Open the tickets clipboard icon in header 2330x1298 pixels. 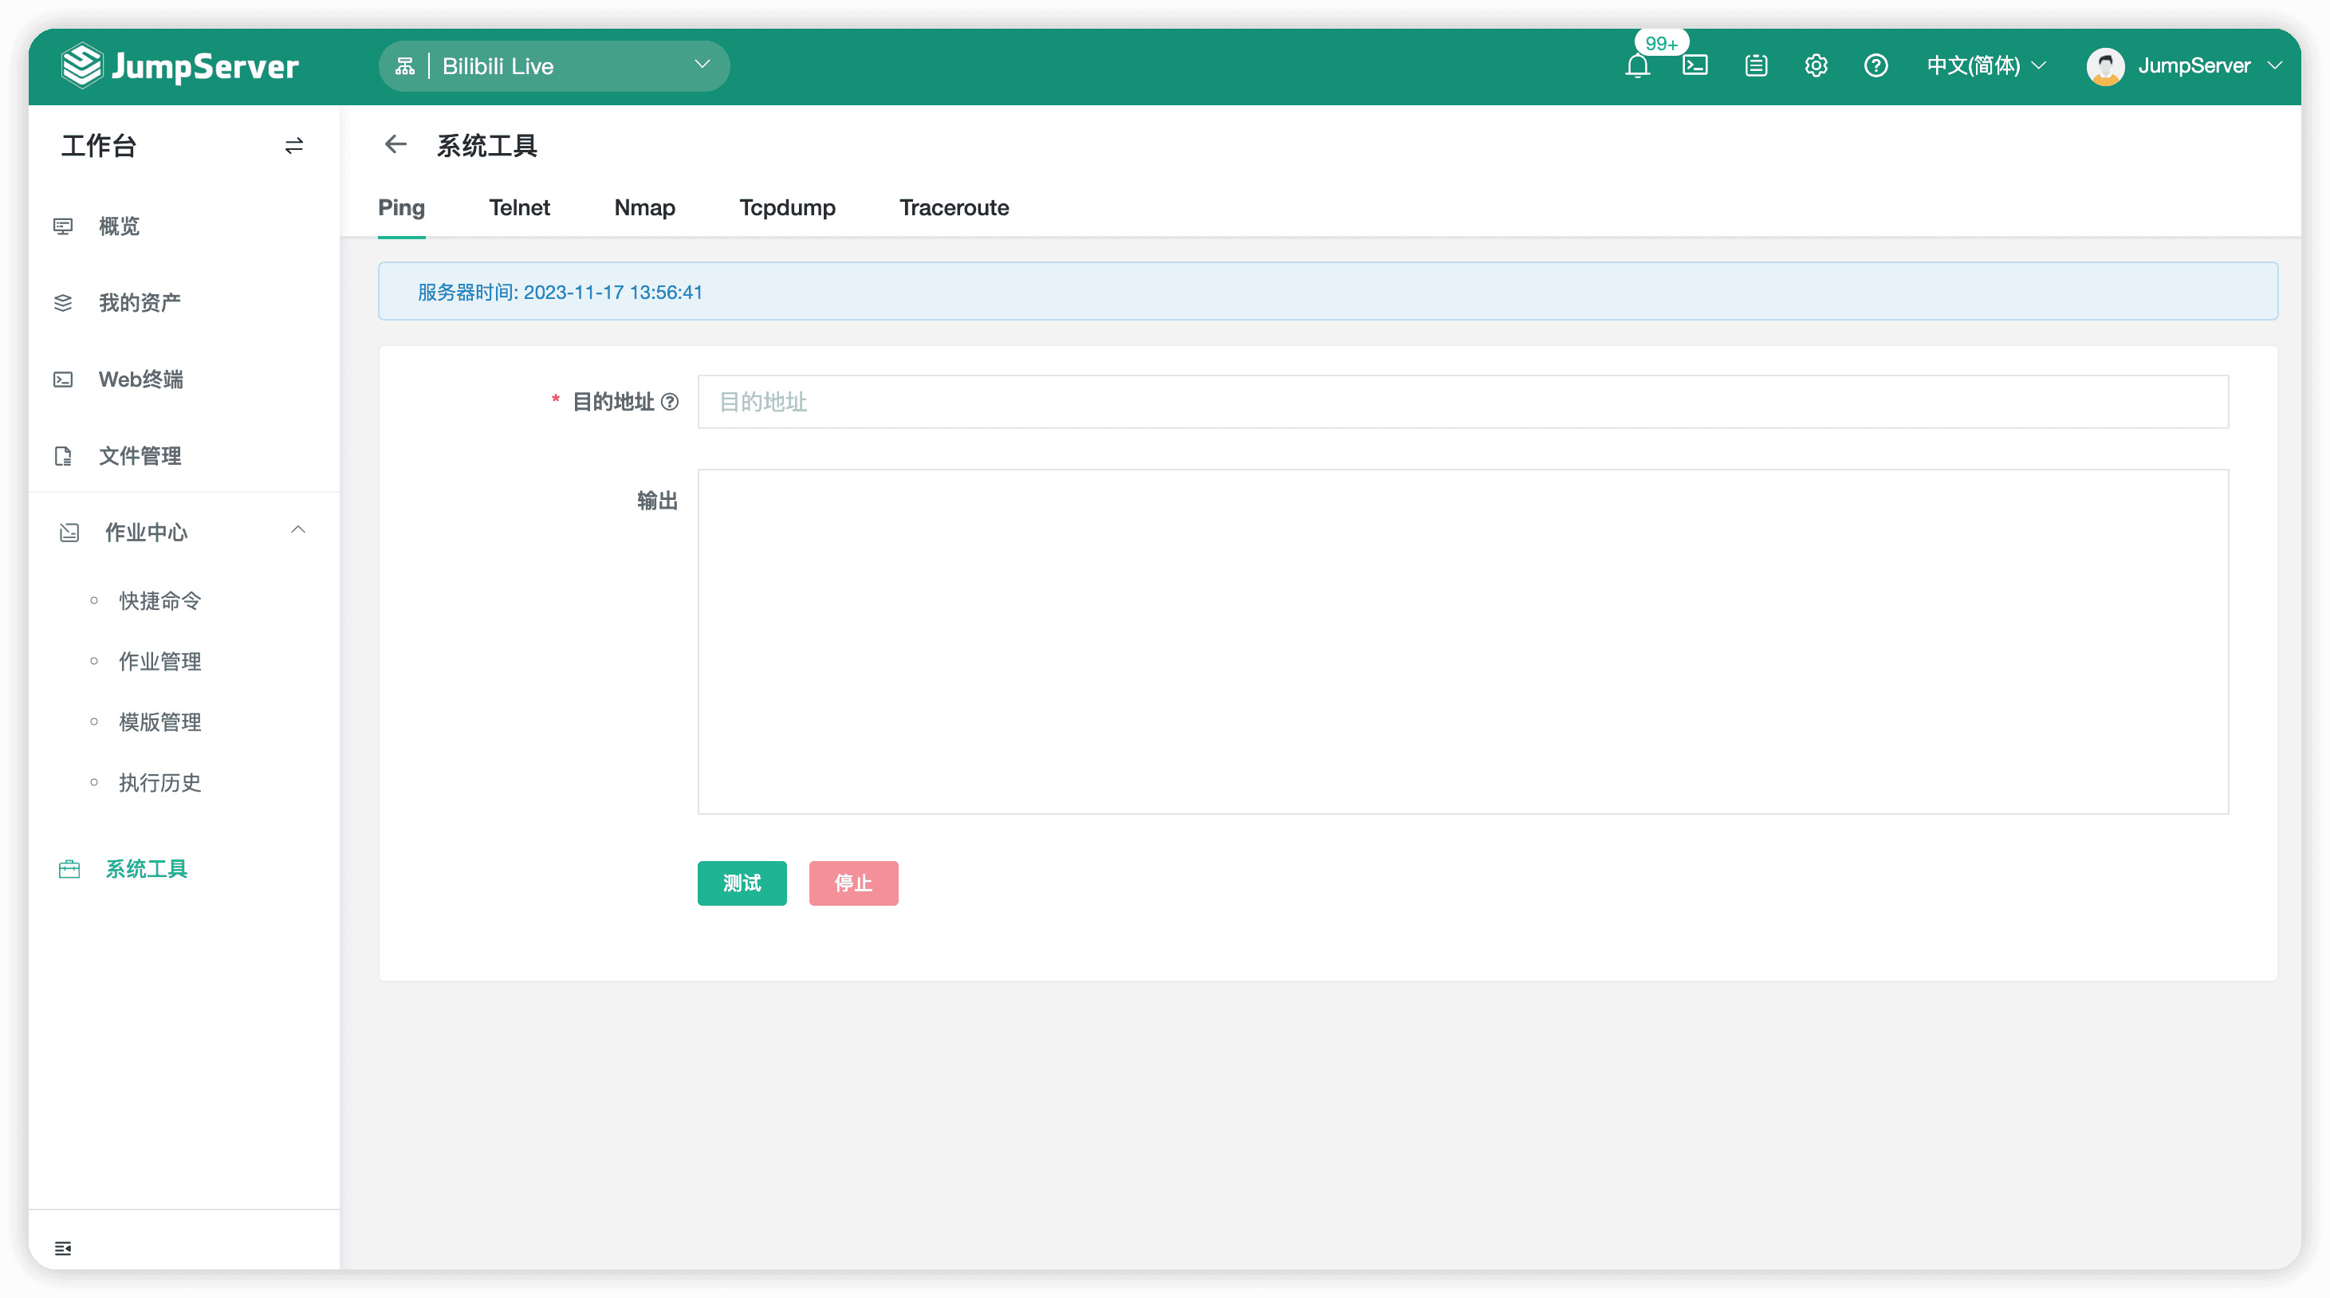click(1756, 66)
